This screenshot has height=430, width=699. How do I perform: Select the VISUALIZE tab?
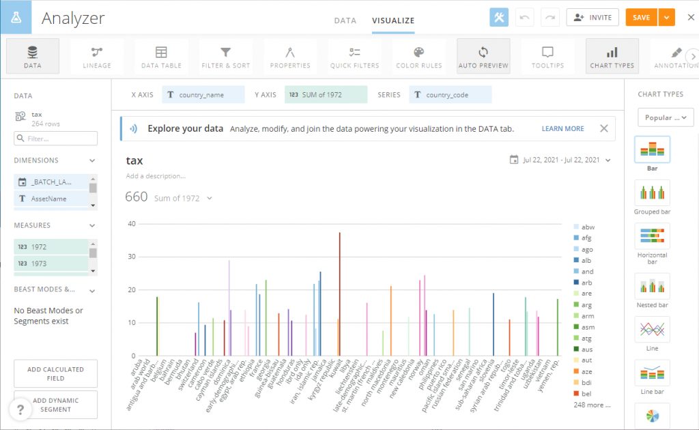pos(393,20)
